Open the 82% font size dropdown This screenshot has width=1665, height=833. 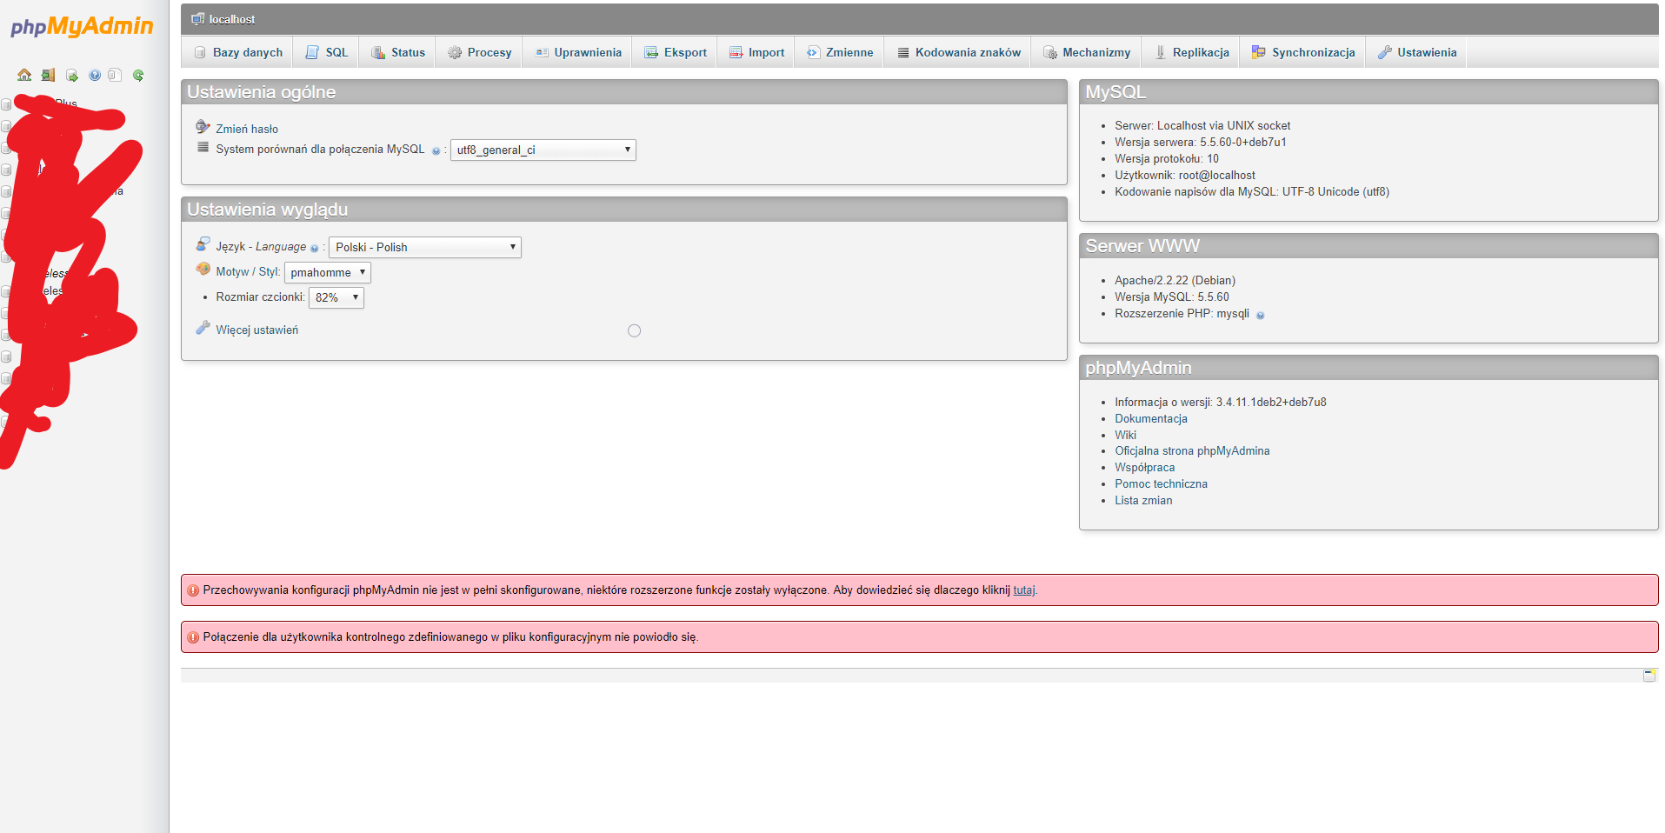(336, 298)
